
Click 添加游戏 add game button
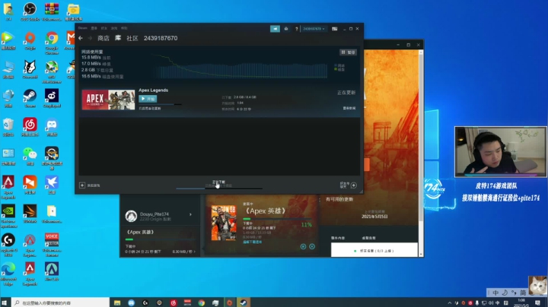(x=90, y=185)
